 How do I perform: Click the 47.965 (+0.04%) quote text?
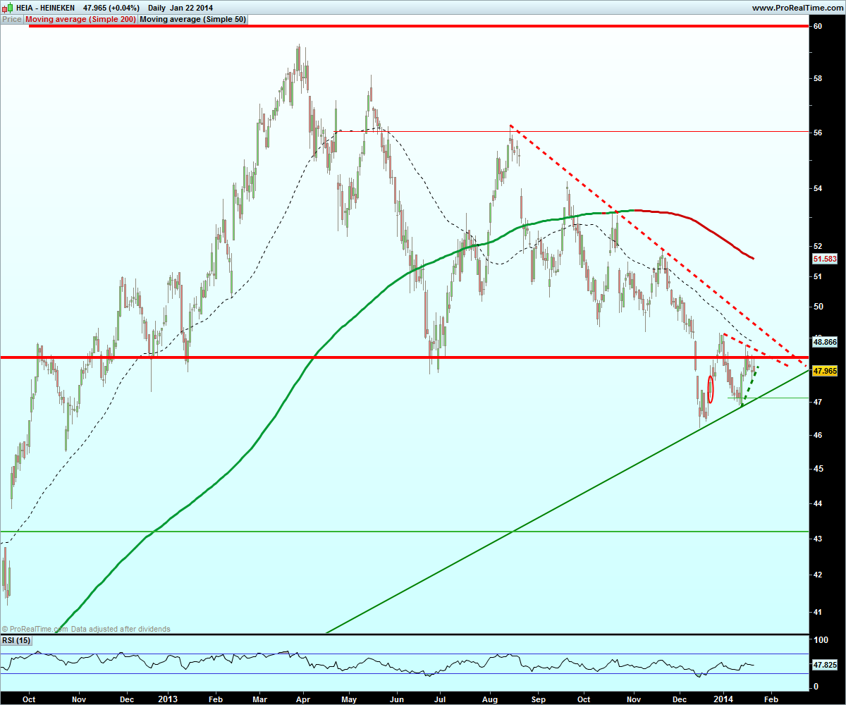111,8
